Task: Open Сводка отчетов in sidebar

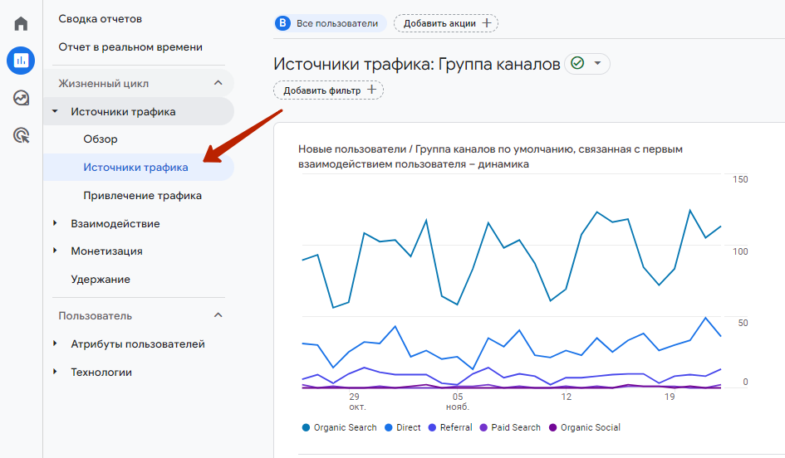Action: (x=101, y=19)
